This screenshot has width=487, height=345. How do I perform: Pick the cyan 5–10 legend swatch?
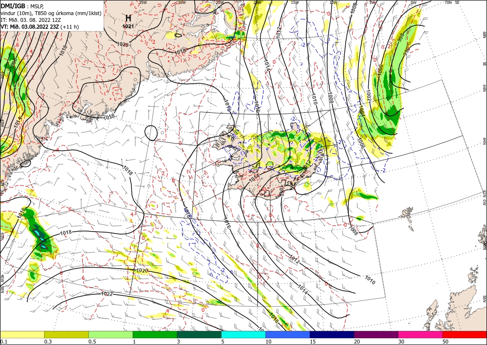[243, 334]
